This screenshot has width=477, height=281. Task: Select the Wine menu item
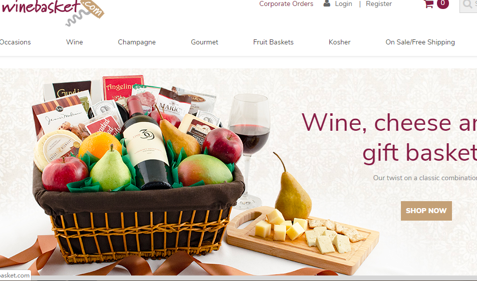(x=75, y=42)
